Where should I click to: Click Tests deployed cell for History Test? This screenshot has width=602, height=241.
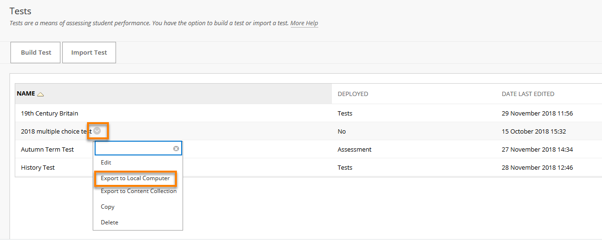click(x=345, y=168)
